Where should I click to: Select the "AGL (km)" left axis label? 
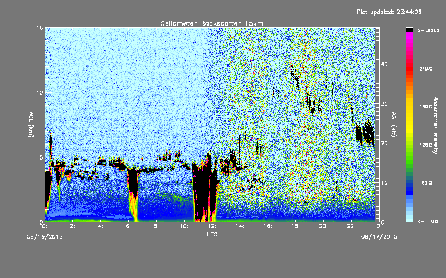31,125
